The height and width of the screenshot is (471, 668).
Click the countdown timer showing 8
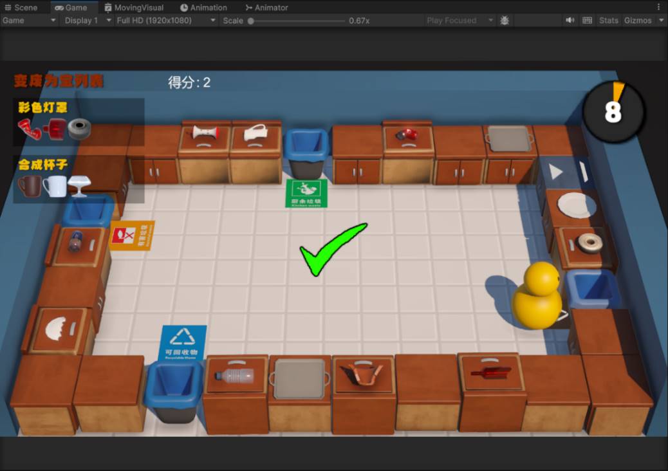click(x=613, y=112)
